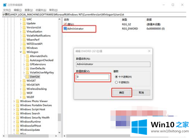This screenshot has width=192, height=138.
Task: Select the GPExtensions folder icon
Action: [27, 64]
